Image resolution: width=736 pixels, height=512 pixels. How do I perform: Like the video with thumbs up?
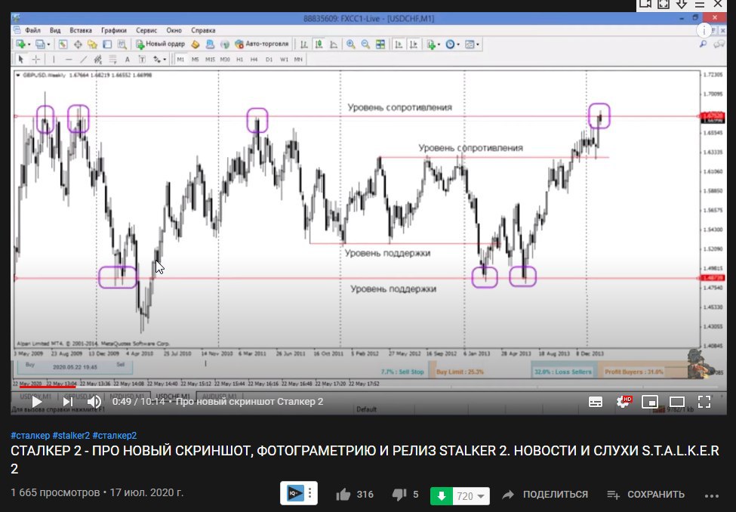(343, 494)
